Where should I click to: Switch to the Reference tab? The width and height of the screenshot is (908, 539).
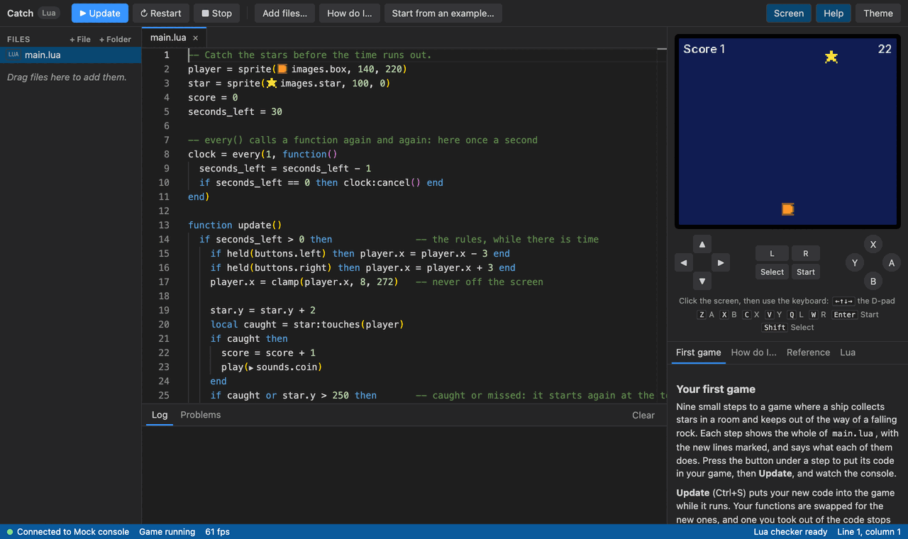[808, 352]
